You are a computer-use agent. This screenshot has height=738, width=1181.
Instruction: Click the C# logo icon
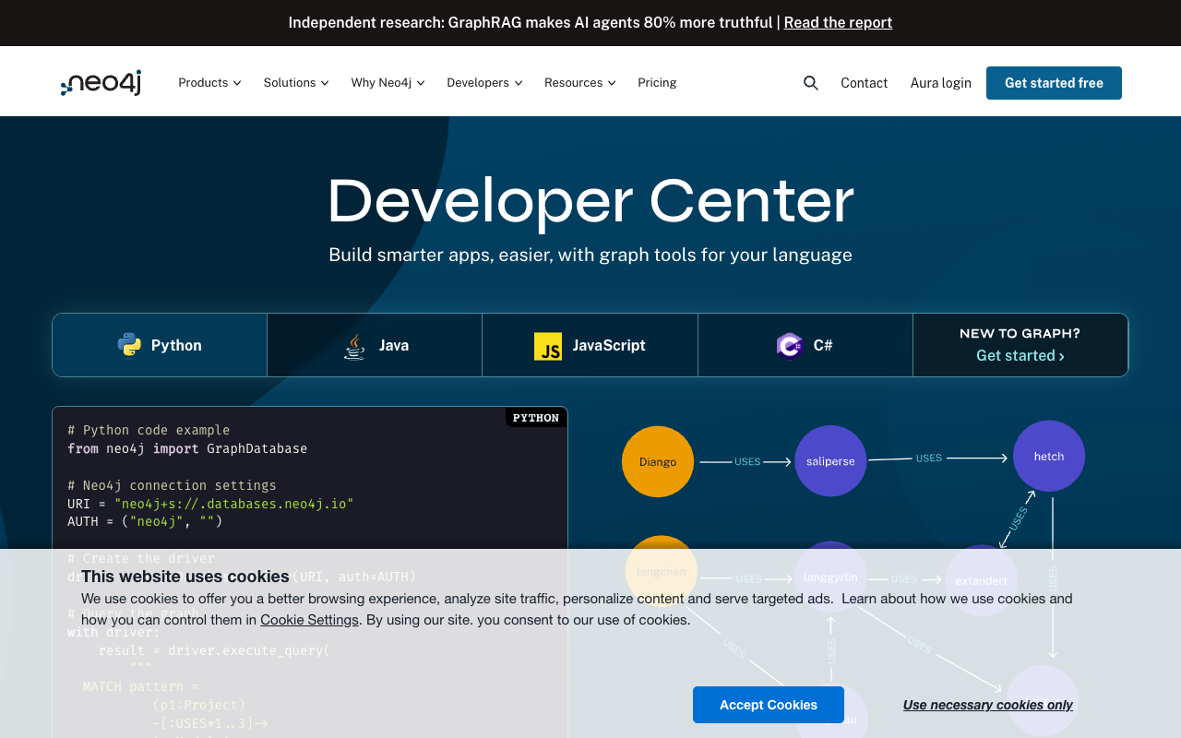790,346
